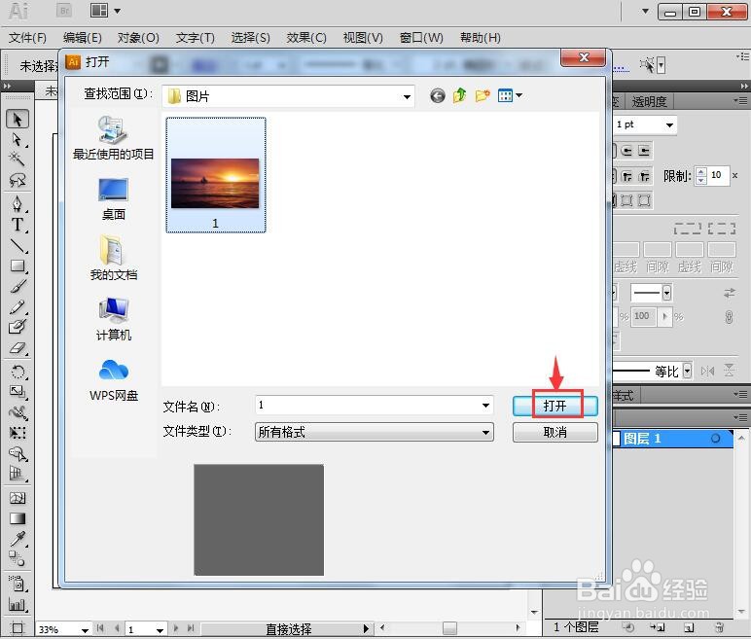The image size is (751, 639).
Task: Go to 桌面 location
Action: 114,199
